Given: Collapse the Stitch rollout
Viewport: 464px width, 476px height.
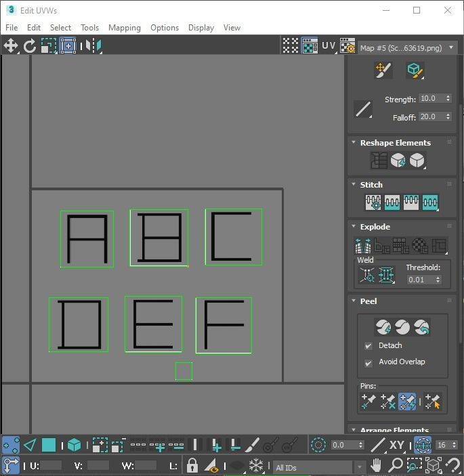Looking at the screenshot, I should 354,184.
